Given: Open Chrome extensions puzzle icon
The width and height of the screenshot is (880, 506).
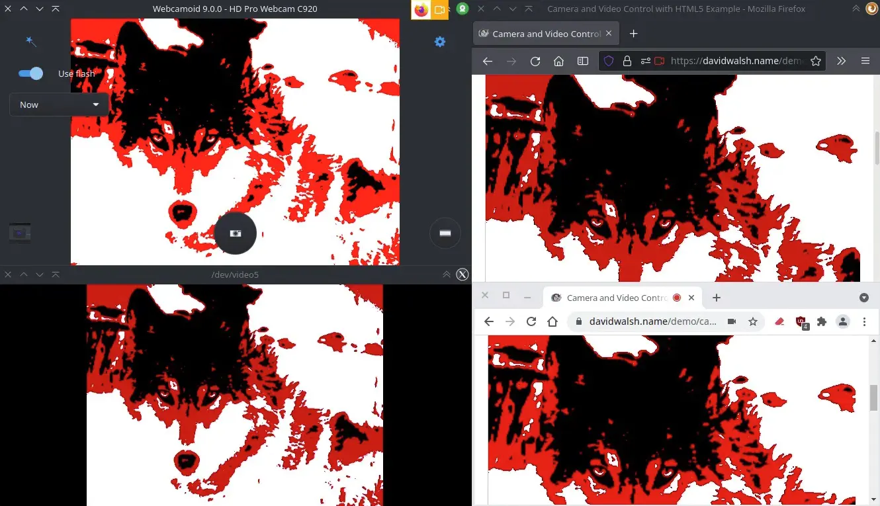Looking at the screenshot, I should (x=822, y=321).
